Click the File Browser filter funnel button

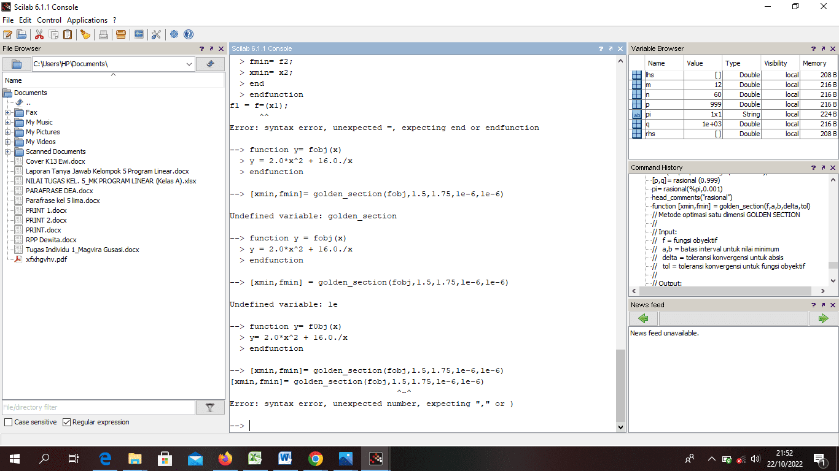pyautogui.click(x=210, y=407)
